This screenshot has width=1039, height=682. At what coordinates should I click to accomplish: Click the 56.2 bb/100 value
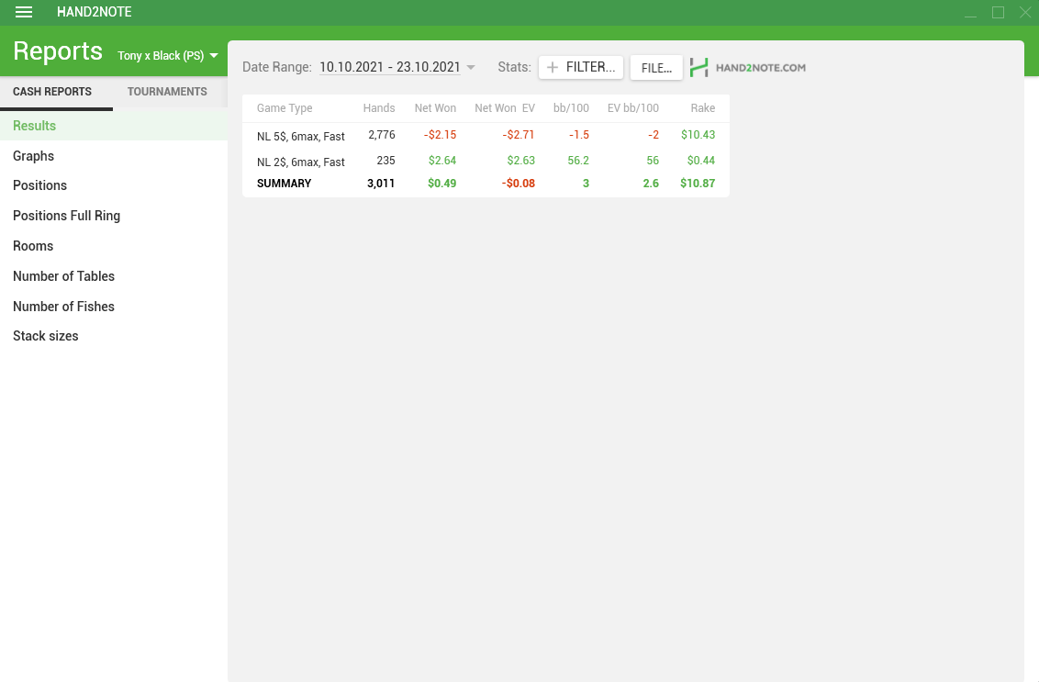[578, 161]
